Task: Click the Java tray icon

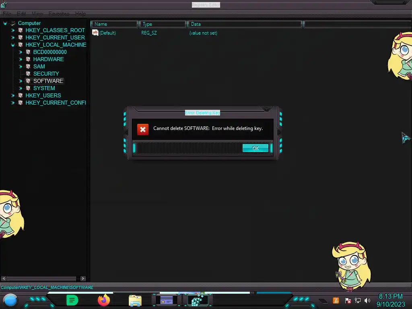Action: [x=336, y=300]
